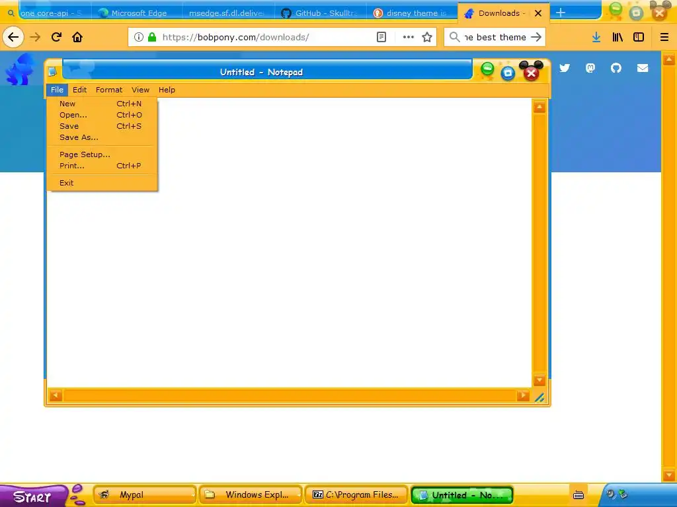Toggle the browser sidebar icon
This screenshot has height=507, width=677.
[x=639, y=37]
